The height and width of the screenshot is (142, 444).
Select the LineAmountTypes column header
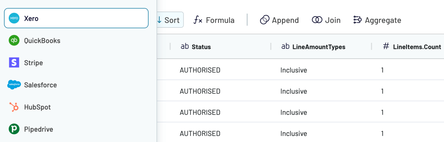tap(319, 47)
